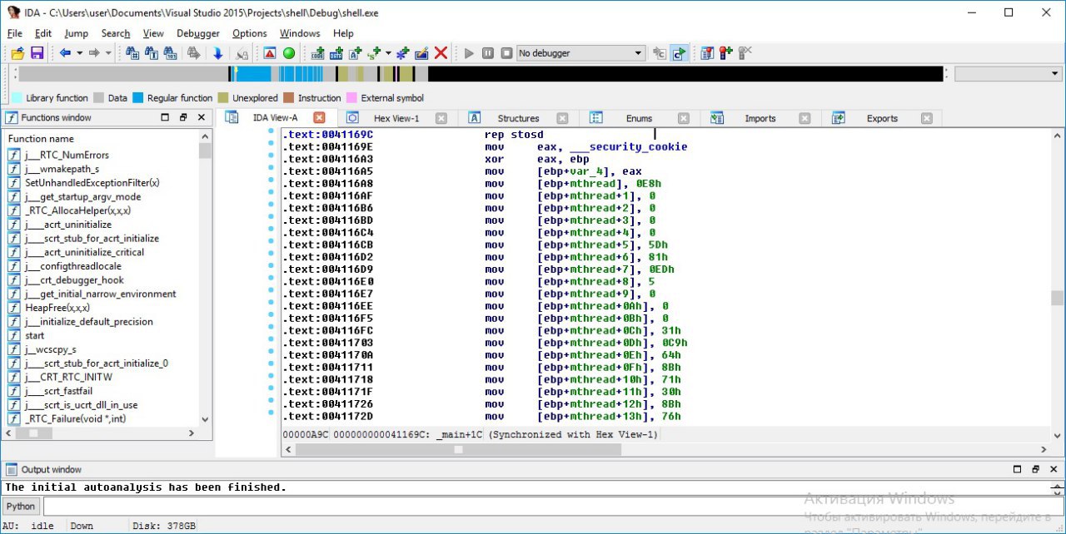
Task: Select the 'start' function in list
Action: (35, 335)
